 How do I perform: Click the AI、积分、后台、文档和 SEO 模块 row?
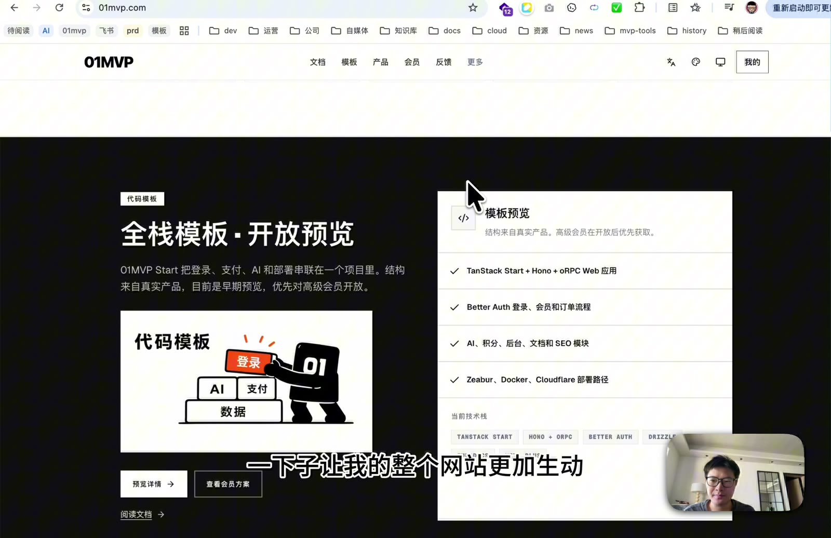coord(585,344)
